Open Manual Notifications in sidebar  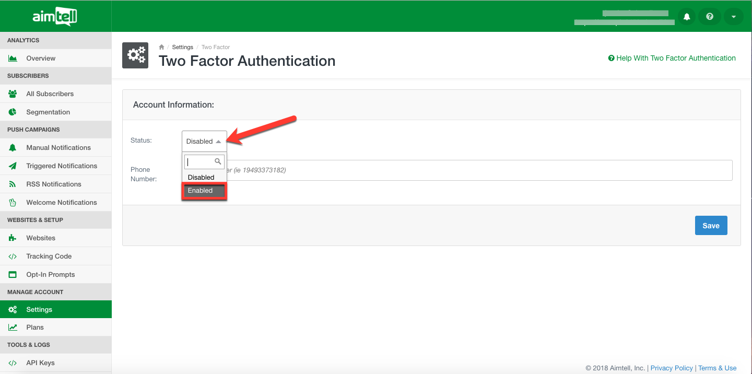[58, 148]
